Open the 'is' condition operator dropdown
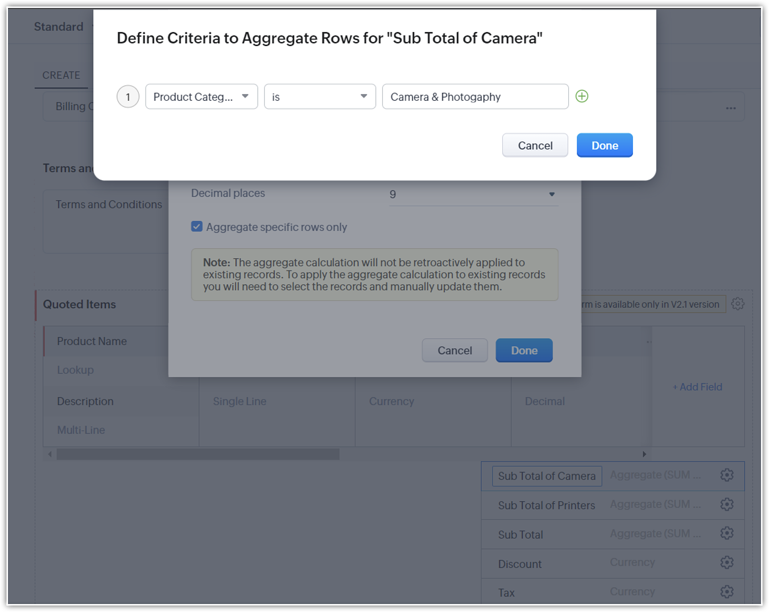Image resolution: width=769 pixels, height=612 pixels. point(320,97)
